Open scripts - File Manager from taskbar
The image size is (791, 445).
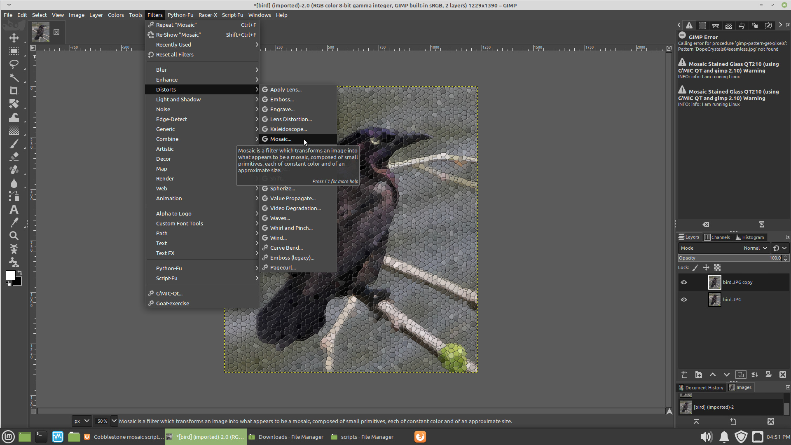tap(363, 437)
